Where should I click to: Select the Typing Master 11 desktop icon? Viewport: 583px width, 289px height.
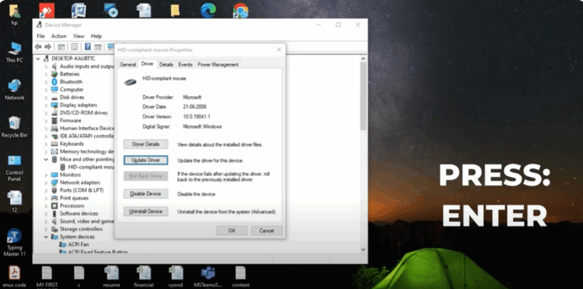click(14, 242)
